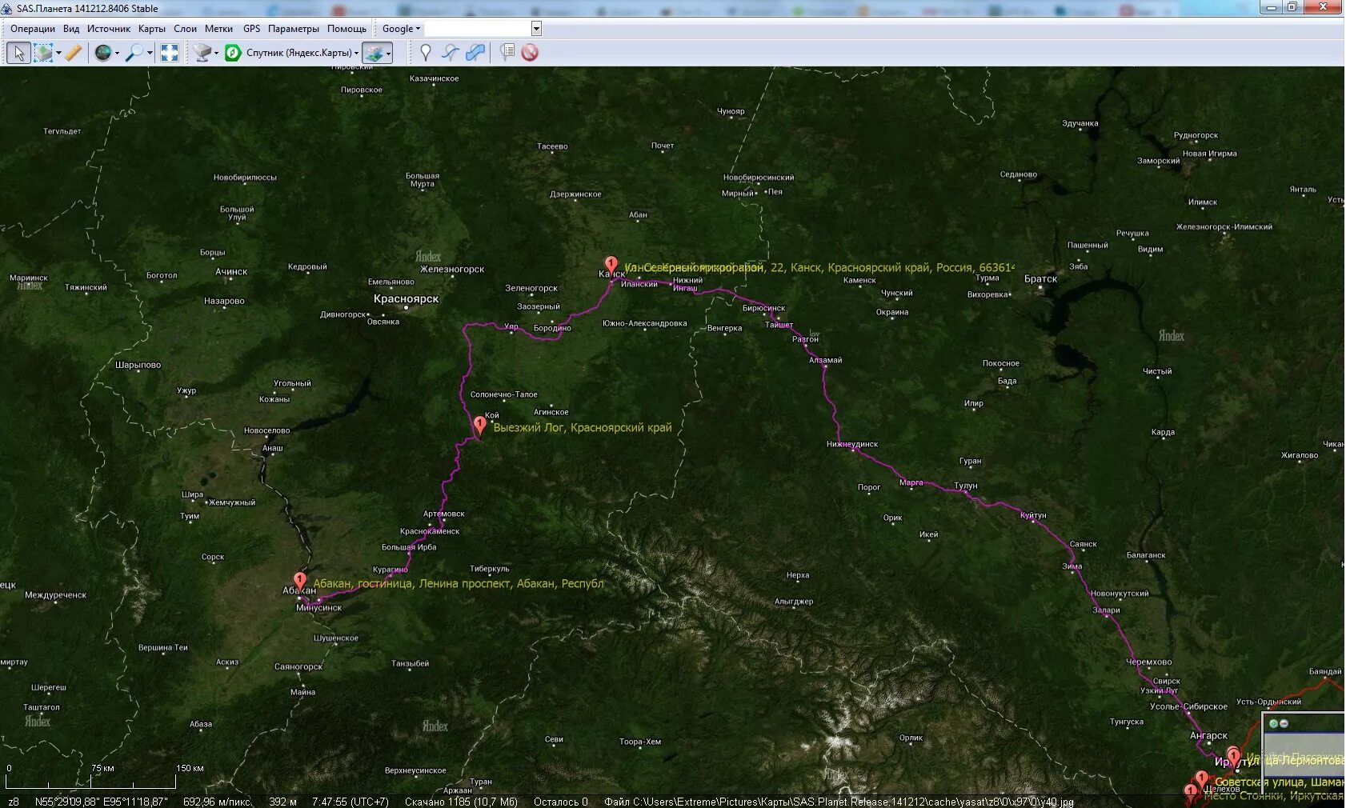Open the placemarks manager icon
Screen dimensions: 1346x808
coord(507,53)
